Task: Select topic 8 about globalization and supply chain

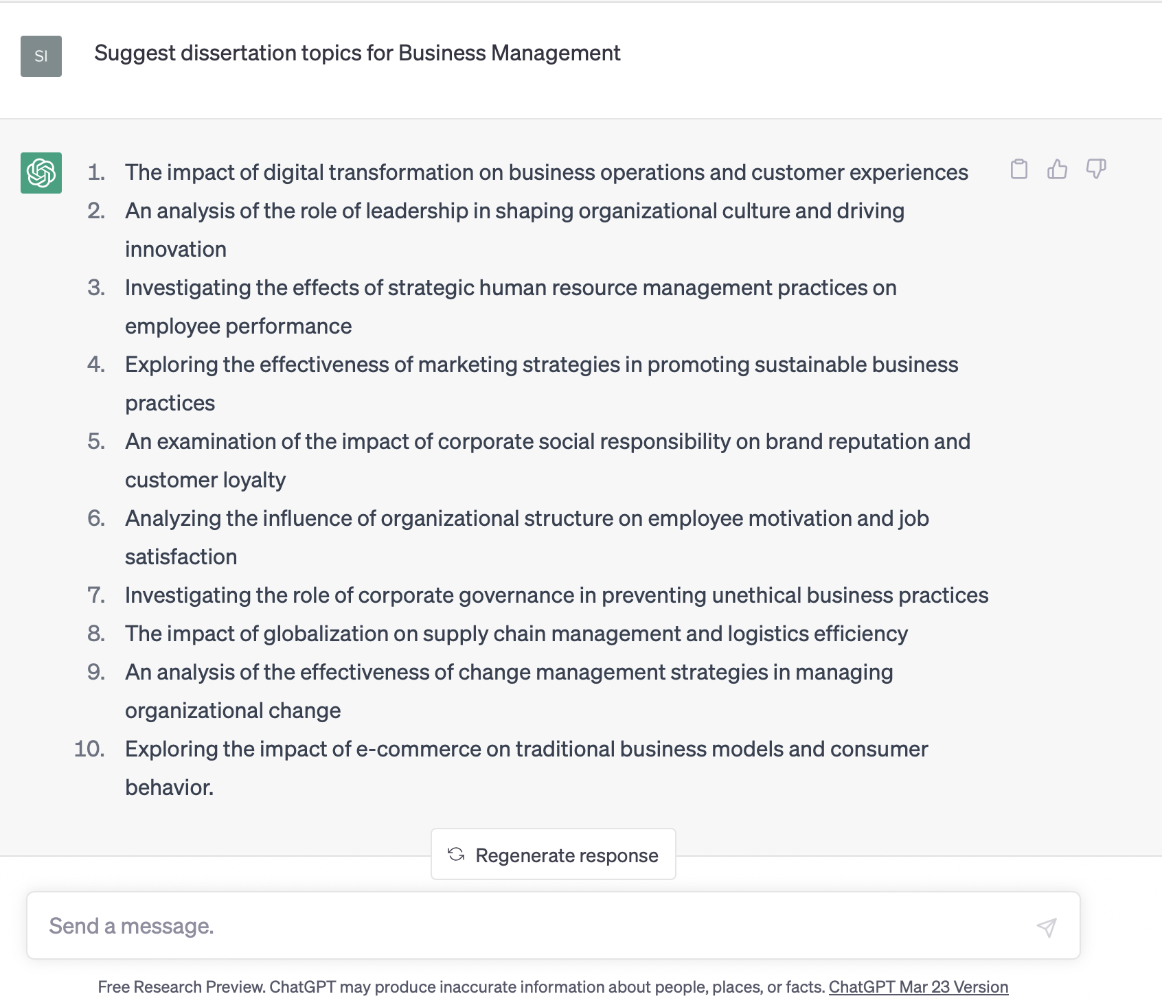Action: click(x=516, y=634)
